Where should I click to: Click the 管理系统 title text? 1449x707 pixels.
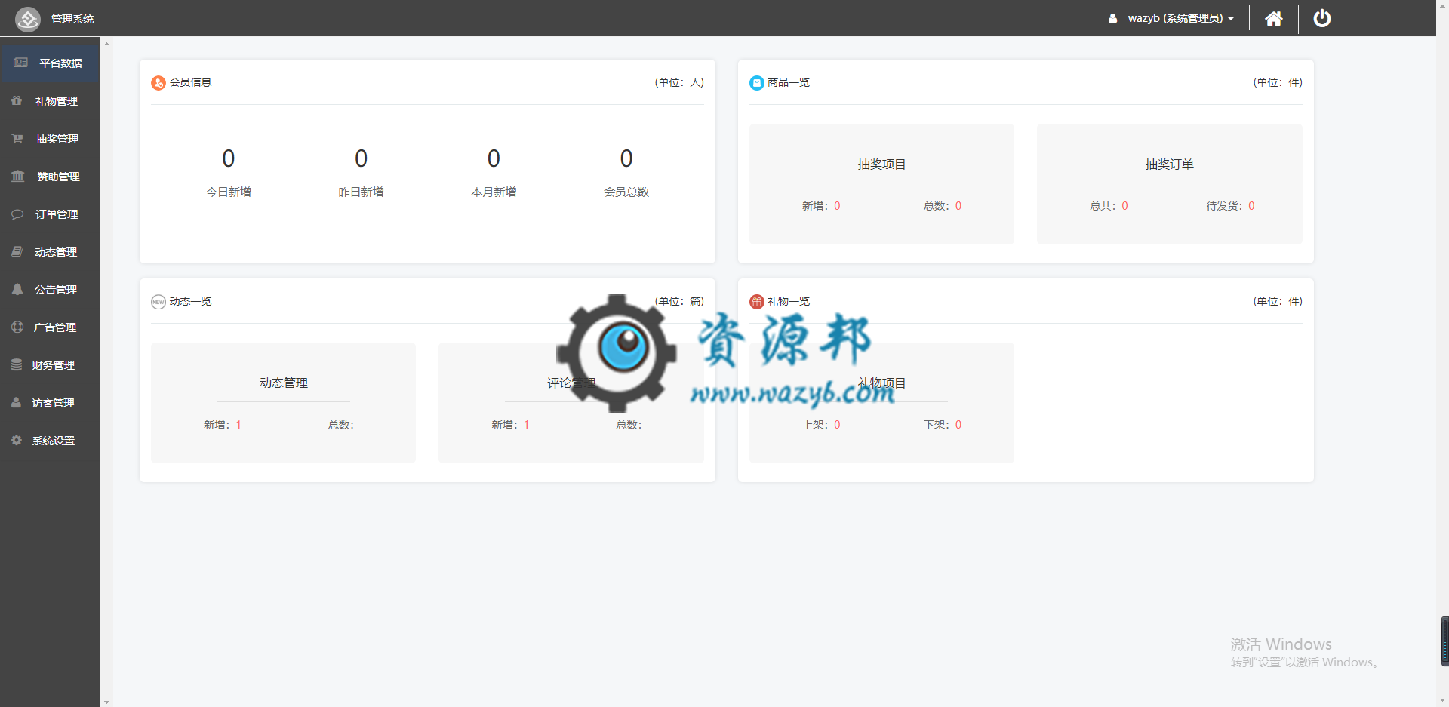click(72, 19)
